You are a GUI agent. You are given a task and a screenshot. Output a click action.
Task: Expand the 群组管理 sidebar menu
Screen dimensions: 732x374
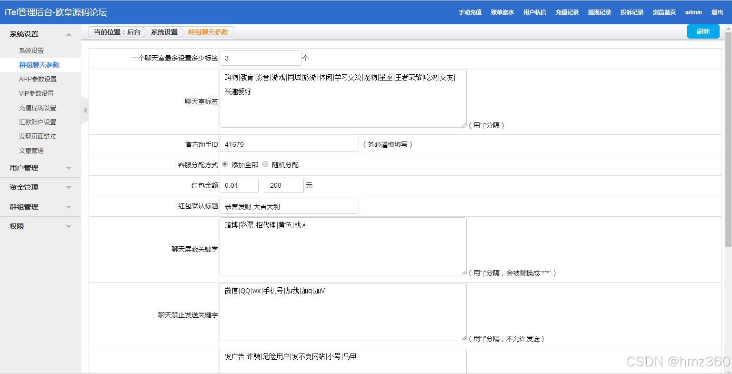40,207
